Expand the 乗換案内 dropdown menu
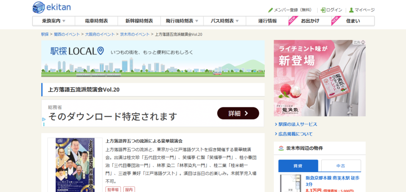Viewport: 406px width, 192px height. tap(63, 21)
